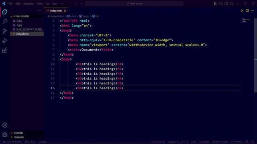Open the Manage gear icon
The height and width of the screenshot is (144, 257).
click(5, 135)
